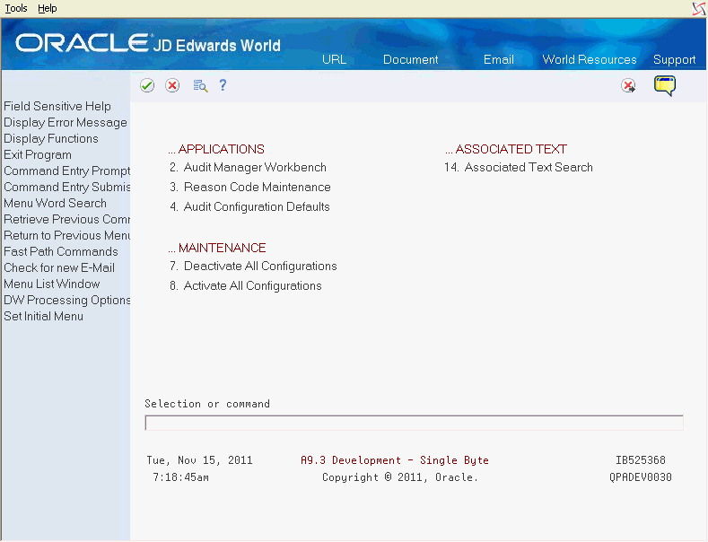This screenshot has width=708, height=542.
Task: Click Check for new E-Mail
Action: coord(59,267)
